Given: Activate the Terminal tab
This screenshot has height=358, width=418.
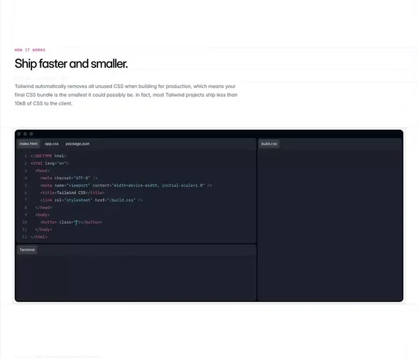Looking at the screenshot, I should (27, 250).
